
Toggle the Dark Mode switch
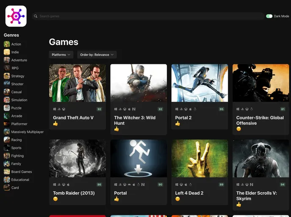269,16
